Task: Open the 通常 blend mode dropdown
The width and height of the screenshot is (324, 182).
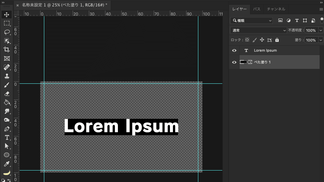Action: (x=258, y=30)
